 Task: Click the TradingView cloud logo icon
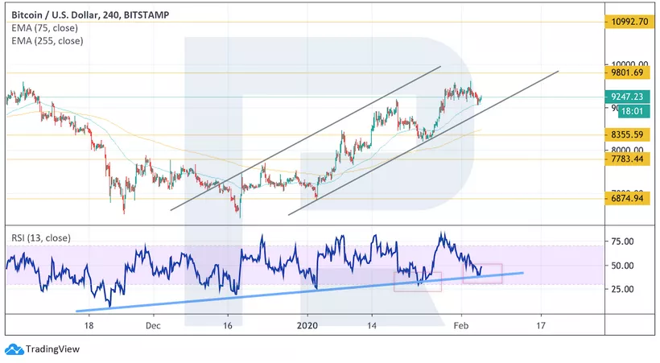[14, 349]
